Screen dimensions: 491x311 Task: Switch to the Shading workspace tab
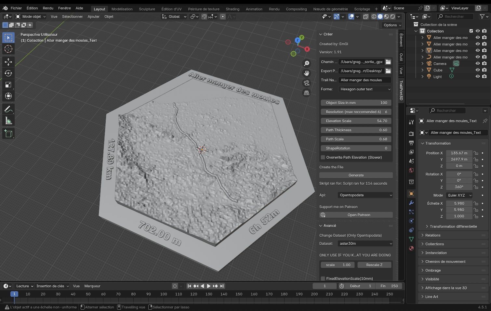click(232, 9)
